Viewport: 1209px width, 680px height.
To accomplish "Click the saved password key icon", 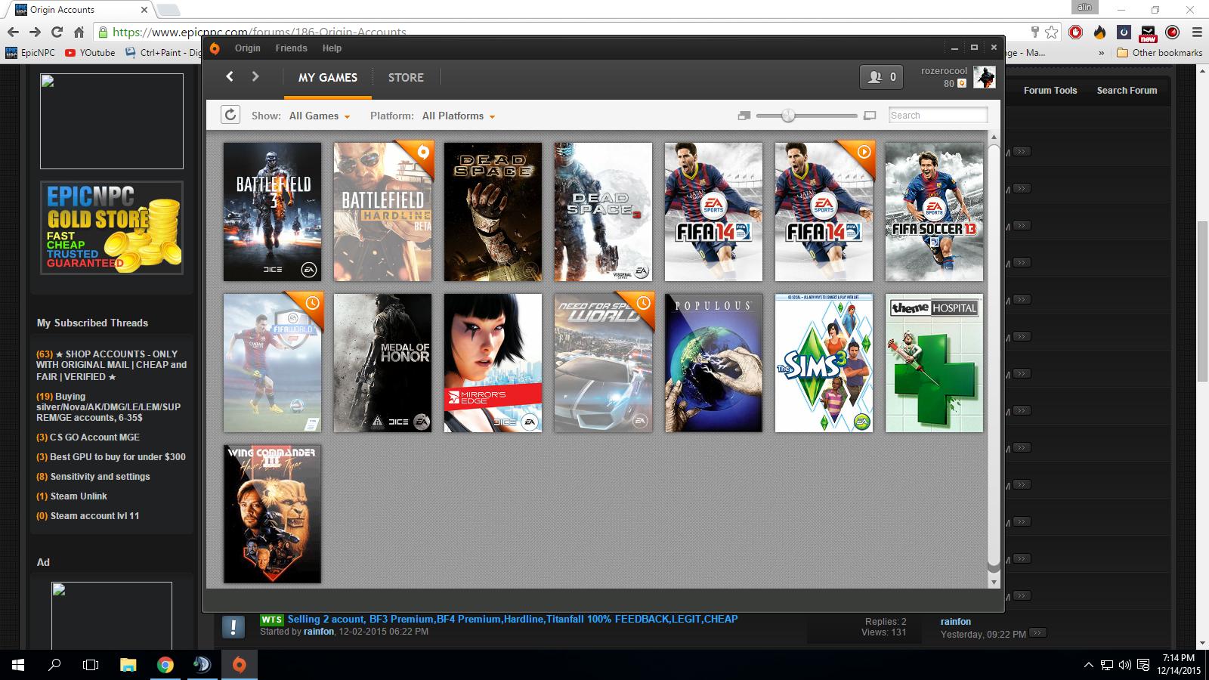I will 1035,32.
